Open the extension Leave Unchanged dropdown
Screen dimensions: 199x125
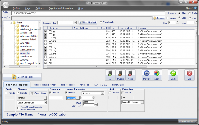click(x=142, y=102)
